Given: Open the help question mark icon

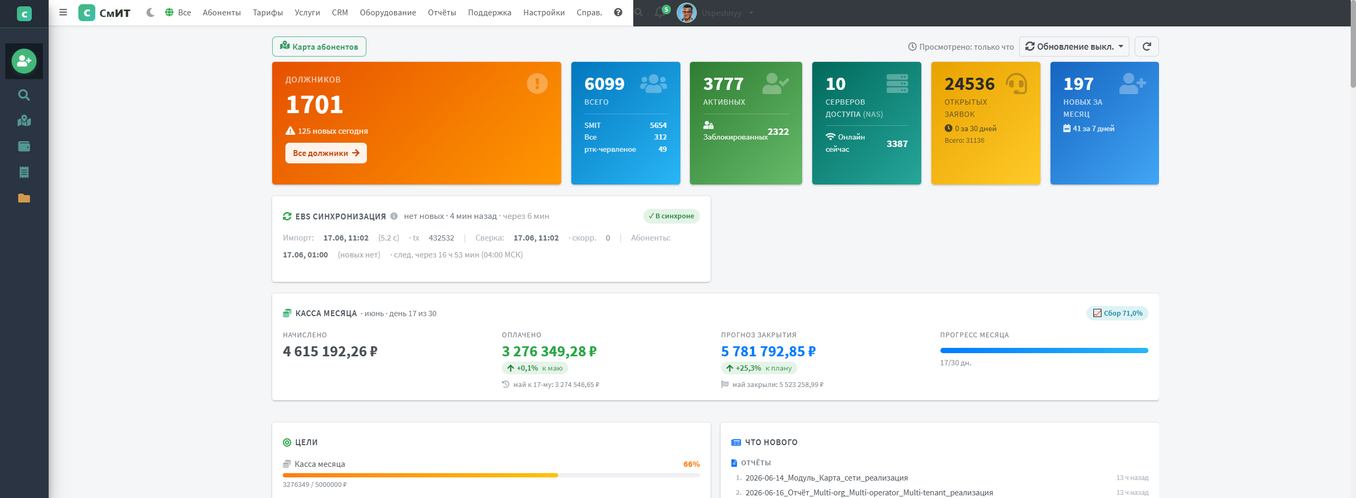Looking at the screenshot, I should pyautogui.click(x=618, y=12).
